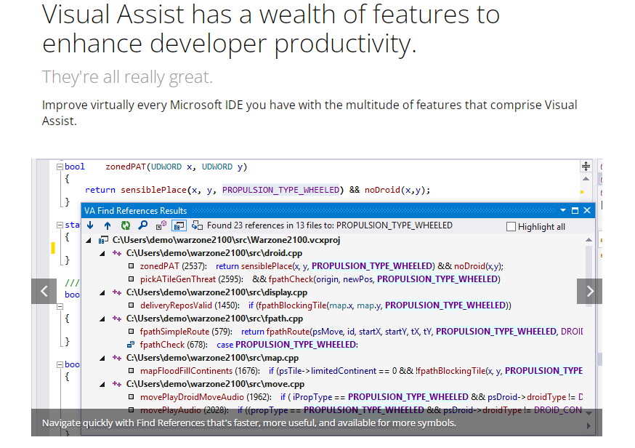
Task: Advance the carousel with the right arrow
Action: click(x=589, y=291)
